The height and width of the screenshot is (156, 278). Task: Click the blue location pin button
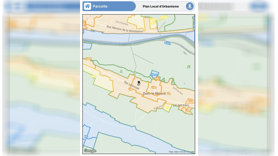[190, 6]
